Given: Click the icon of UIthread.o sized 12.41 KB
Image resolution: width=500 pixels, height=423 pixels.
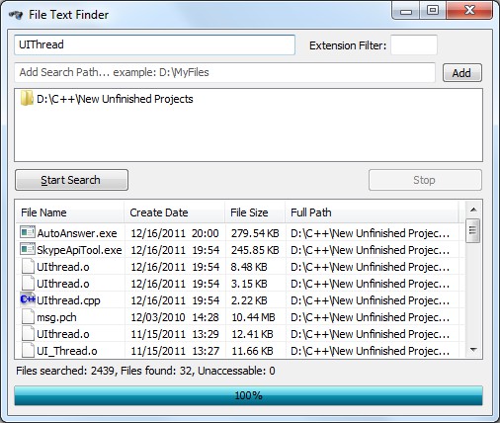Looking at the screenshot, I should coord(28,333).
